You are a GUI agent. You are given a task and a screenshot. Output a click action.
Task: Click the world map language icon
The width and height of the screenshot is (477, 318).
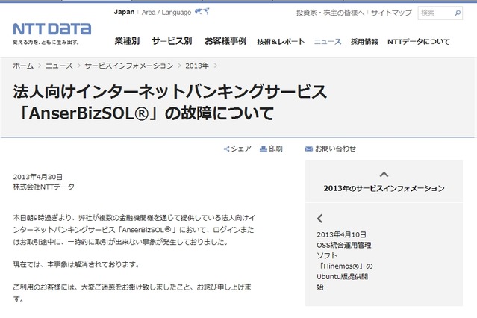click(202, 12)
